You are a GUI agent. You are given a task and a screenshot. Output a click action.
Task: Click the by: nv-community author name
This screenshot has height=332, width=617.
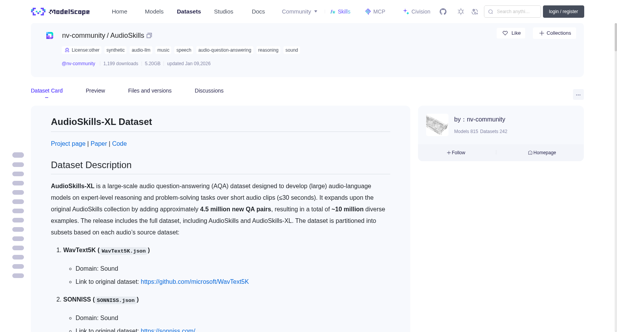click(480, 120)
